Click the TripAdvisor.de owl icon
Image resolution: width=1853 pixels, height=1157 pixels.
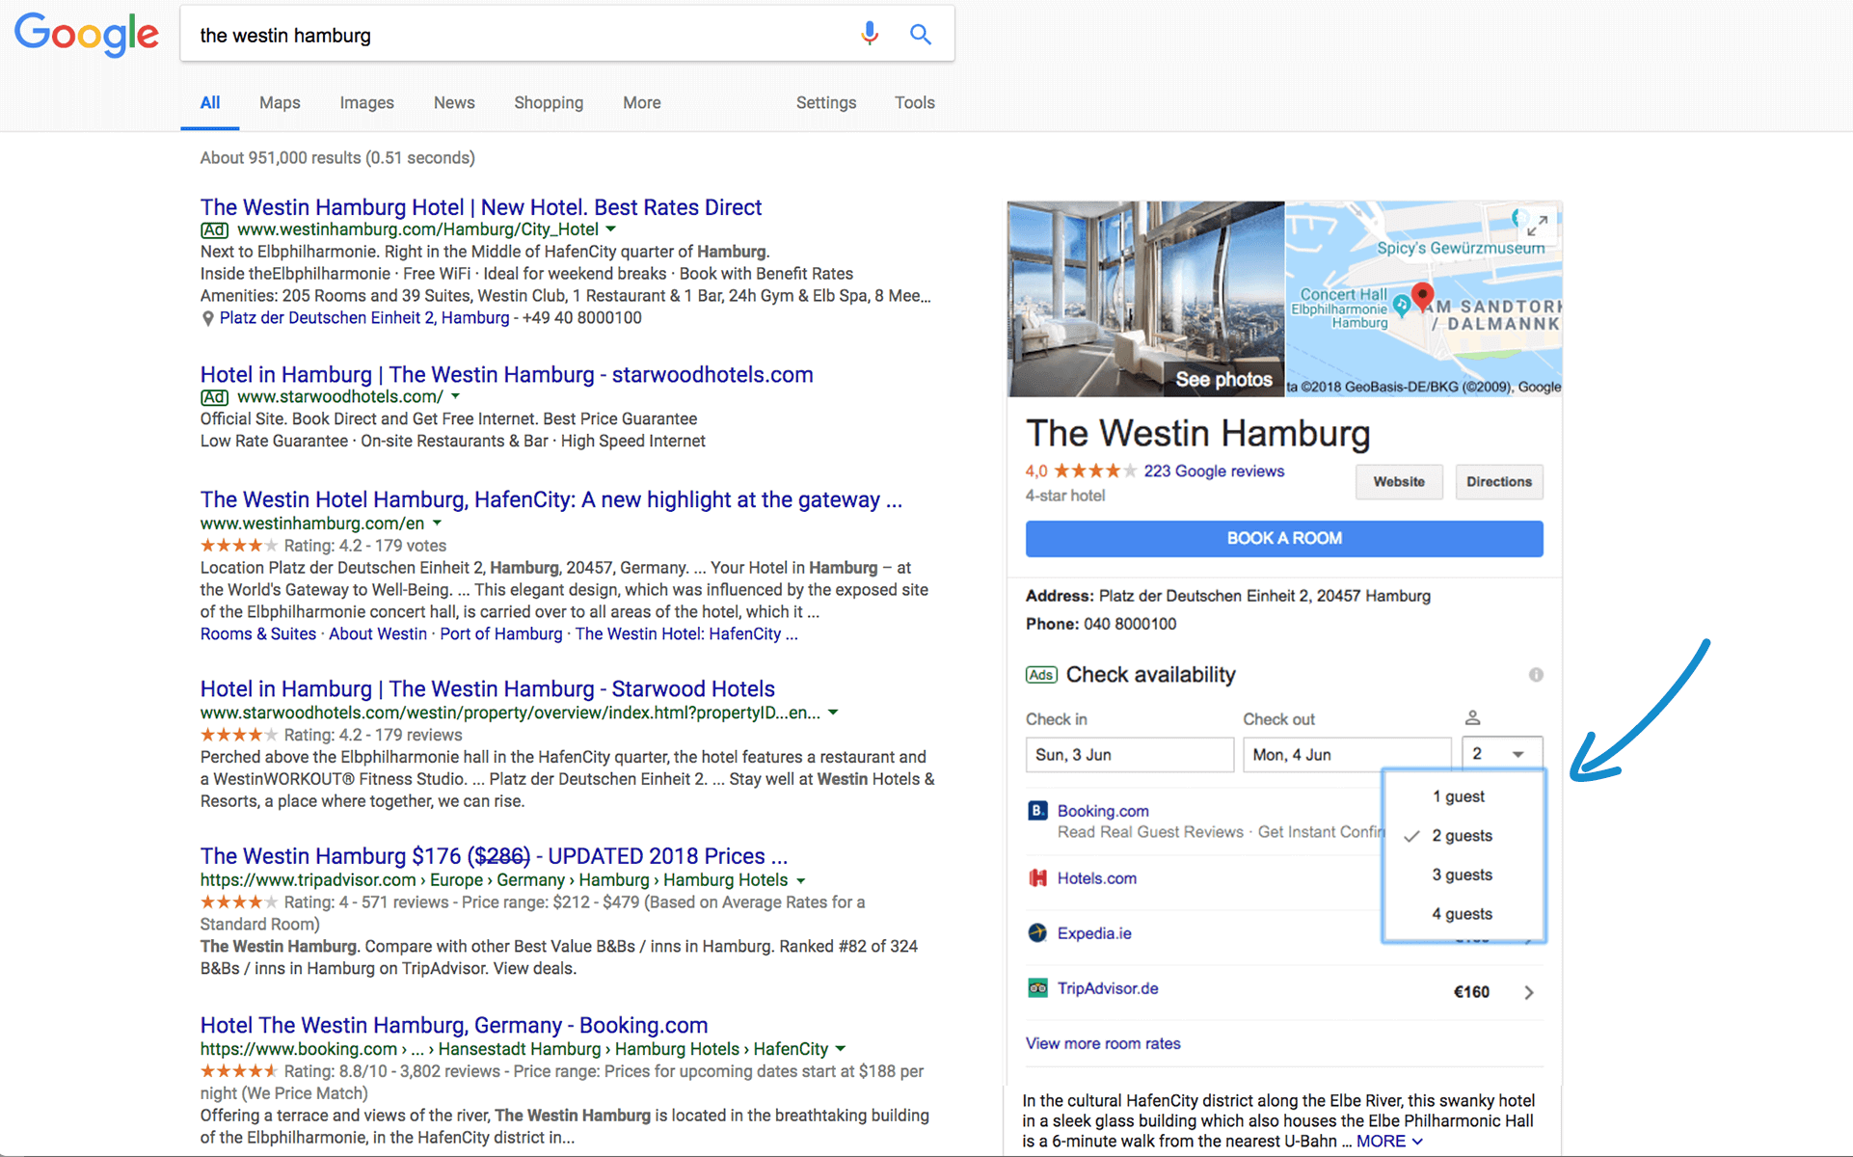click(1037, 988)
